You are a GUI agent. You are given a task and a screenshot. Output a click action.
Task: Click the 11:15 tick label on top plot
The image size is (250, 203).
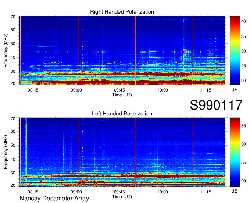[x=206, y=90]
